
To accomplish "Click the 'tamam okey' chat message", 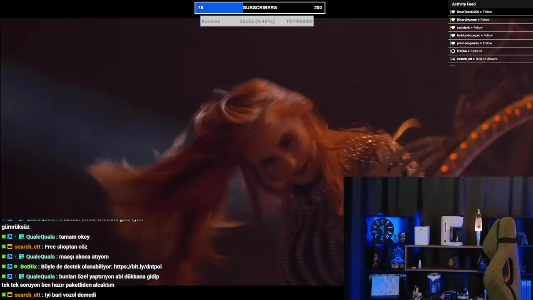I will (x=75, y=237).
